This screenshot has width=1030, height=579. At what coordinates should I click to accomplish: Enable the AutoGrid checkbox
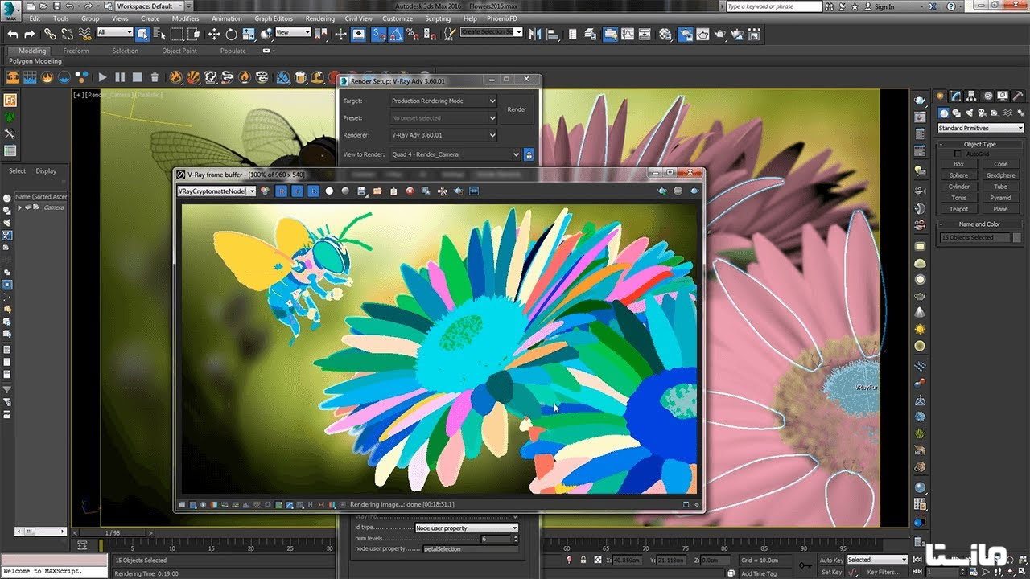coord(958,154)
